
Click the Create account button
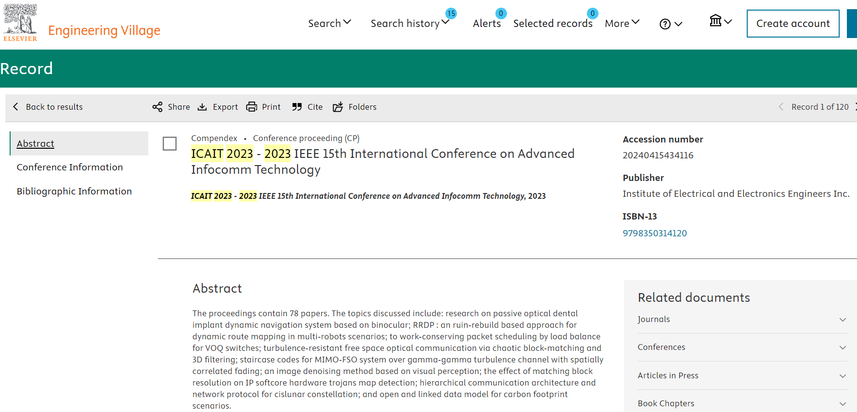click(792, 24)
